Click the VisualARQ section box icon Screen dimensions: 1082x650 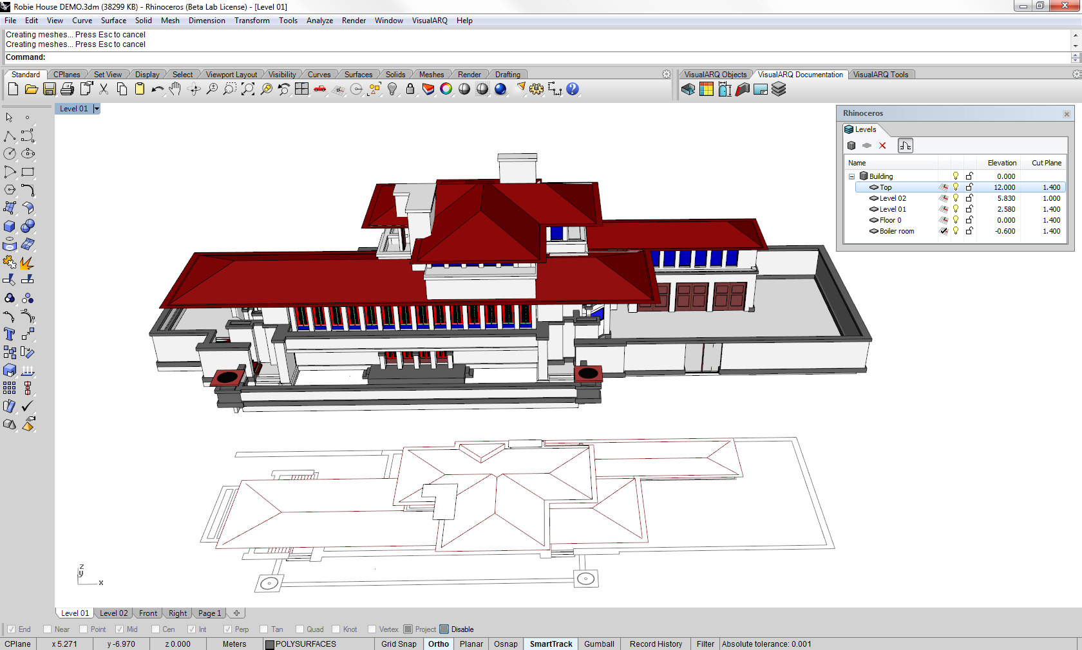(x=688, y=89)
